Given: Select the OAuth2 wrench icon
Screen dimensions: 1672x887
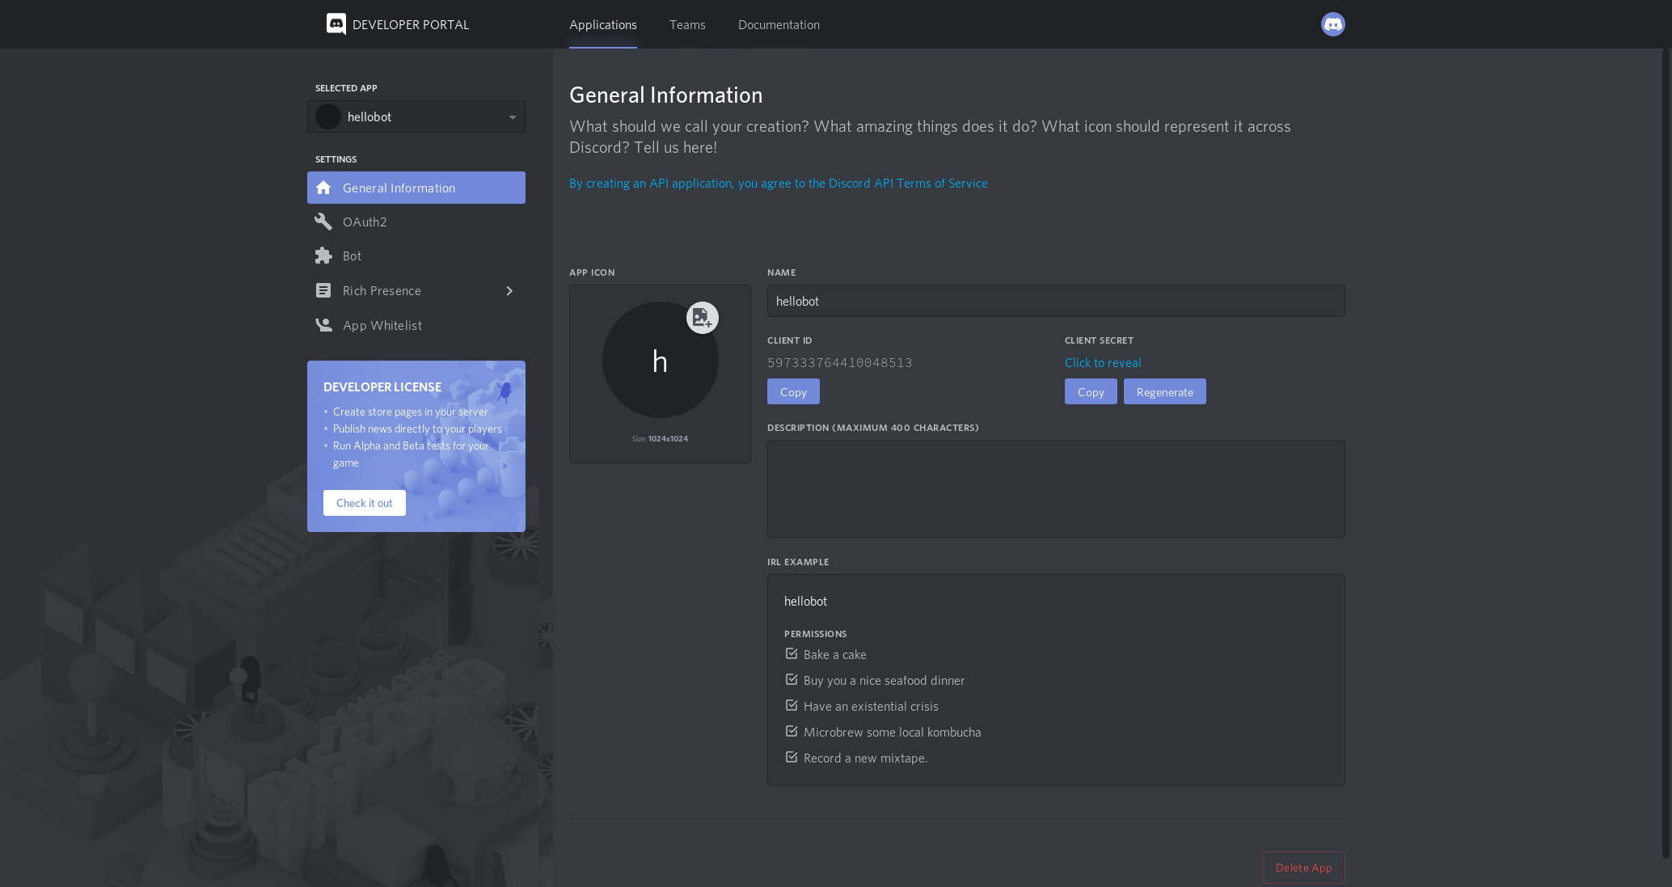Looking at the screenshot, I should point(324,222).
